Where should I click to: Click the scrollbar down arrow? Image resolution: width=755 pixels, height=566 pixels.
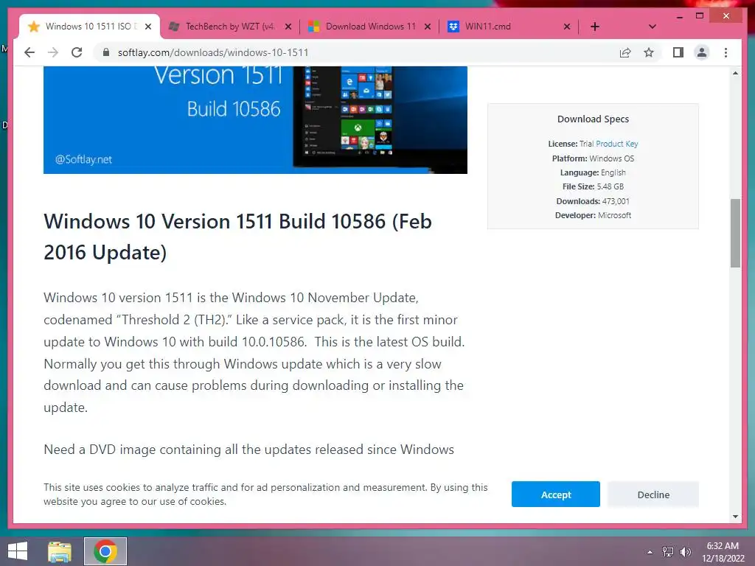click(735, 517)
